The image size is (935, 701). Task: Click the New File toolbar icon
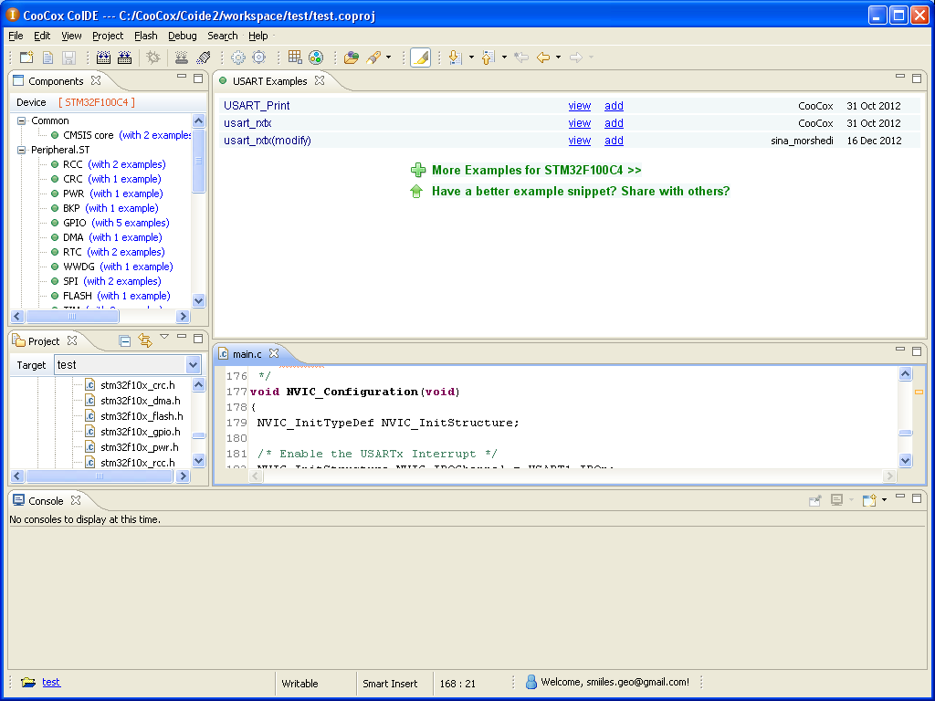pyautogui.click(x=47, y=58)
